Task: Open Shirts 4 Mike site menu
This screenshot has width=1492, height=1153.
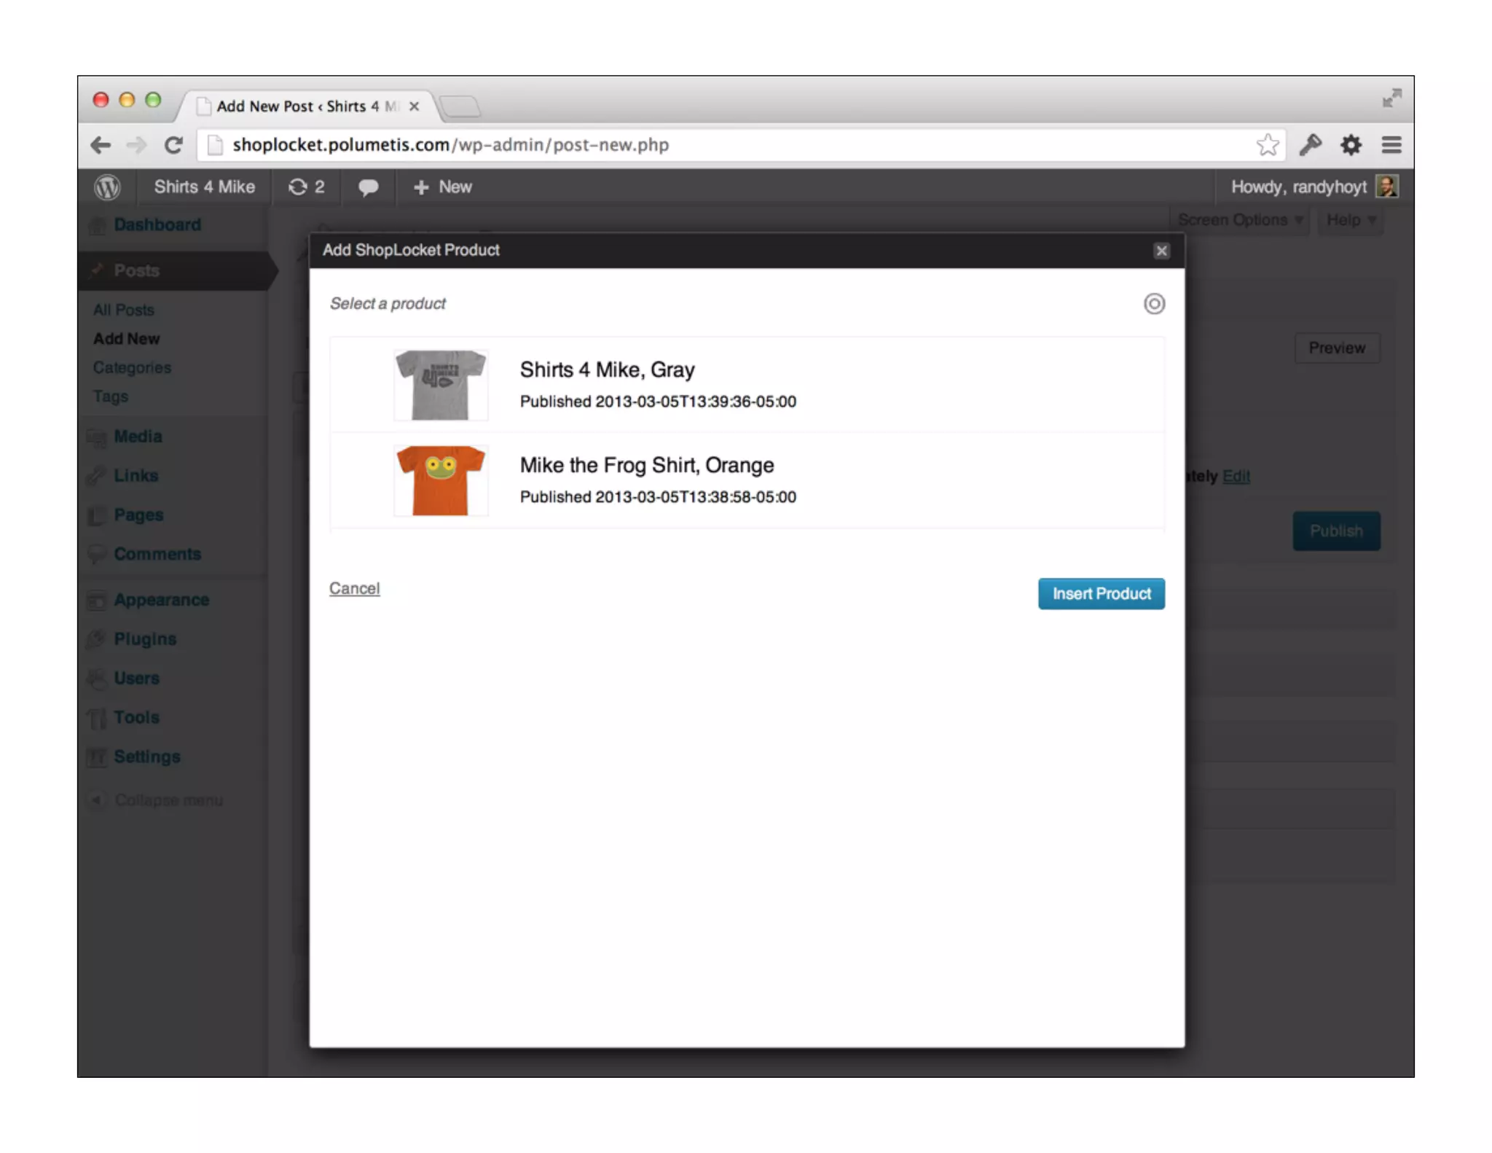Action: click(204, 187)
